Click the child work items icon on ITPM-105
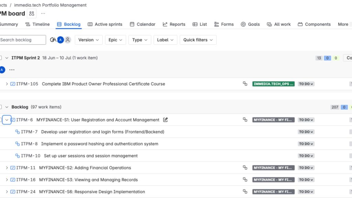 tap(245, 84)
